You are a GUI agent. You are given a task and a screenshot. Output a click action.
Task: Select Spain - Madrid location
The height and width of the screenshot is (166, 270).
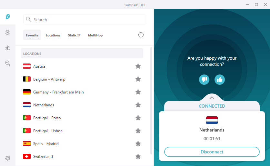[x=82, y=144]
